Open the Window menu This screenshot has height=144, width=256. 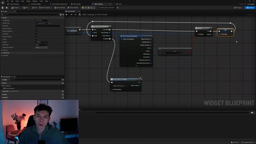tap(35, 1)
